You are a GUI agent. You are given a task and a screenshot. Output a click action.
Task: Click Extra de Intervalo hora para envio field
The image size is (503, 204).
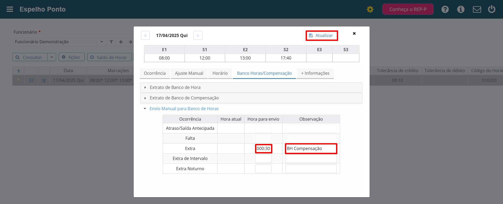pyautogui.click(x=263, y=158)
